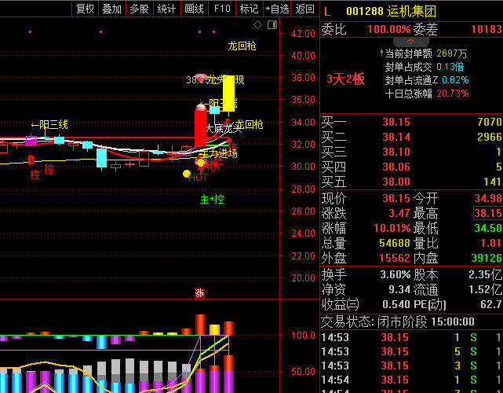Click the red L marker beside stock code
This screenshot has height=393, width=503.
click(x=327, y=11)
